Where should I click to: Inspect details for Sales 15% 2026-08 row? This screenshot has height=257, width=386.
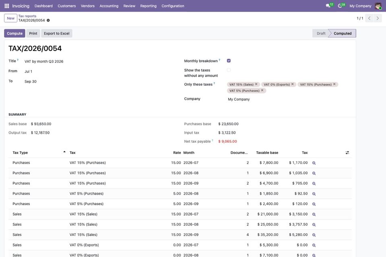314,224
